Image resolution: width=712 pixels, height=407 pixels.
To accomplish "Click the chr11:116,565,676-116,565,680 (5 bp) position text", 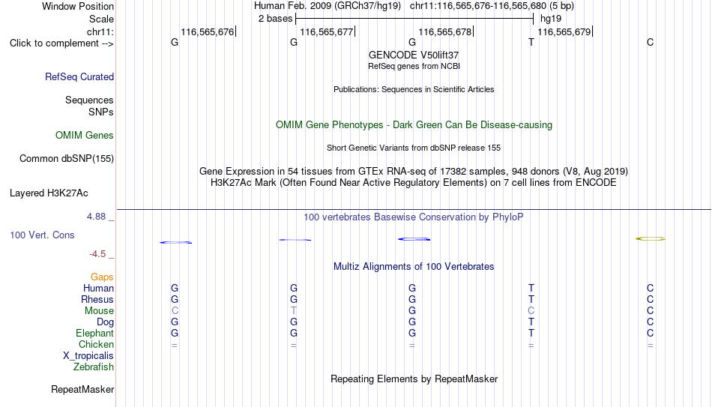I will point(492,6).
